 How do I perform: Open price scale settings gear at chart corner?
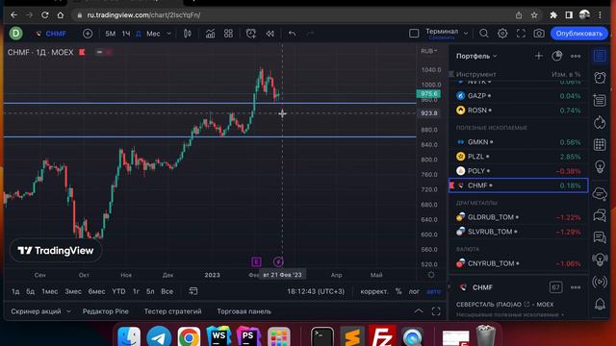[x=431, y=275]
